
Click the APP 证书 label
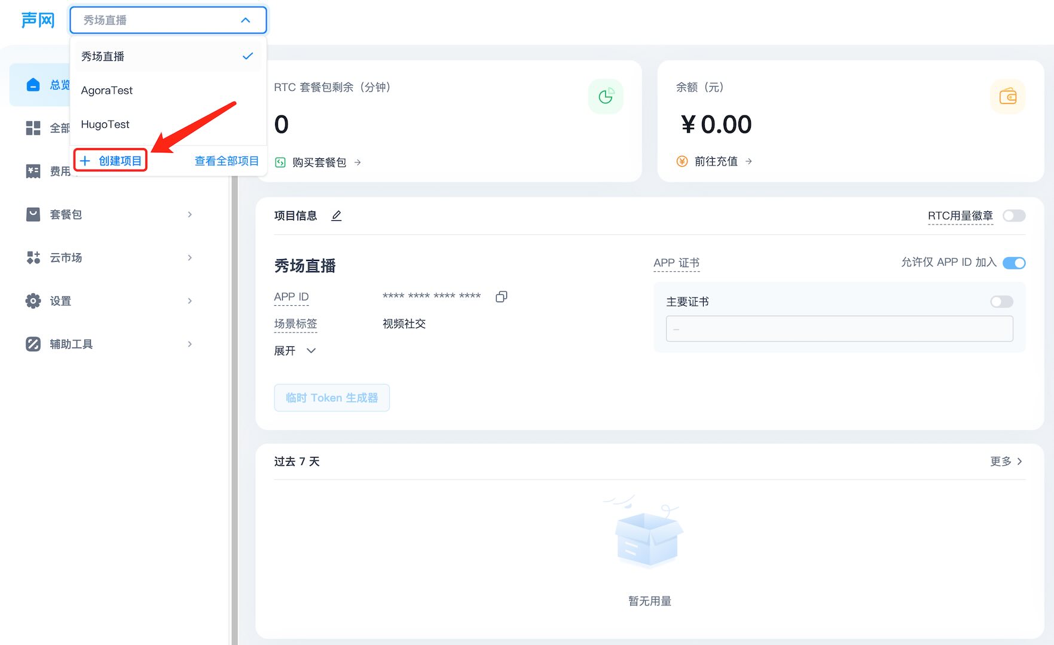click(x=676, y=263)
